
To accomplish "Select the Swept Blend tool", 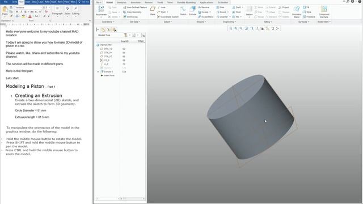I will (x=205, y=17).
